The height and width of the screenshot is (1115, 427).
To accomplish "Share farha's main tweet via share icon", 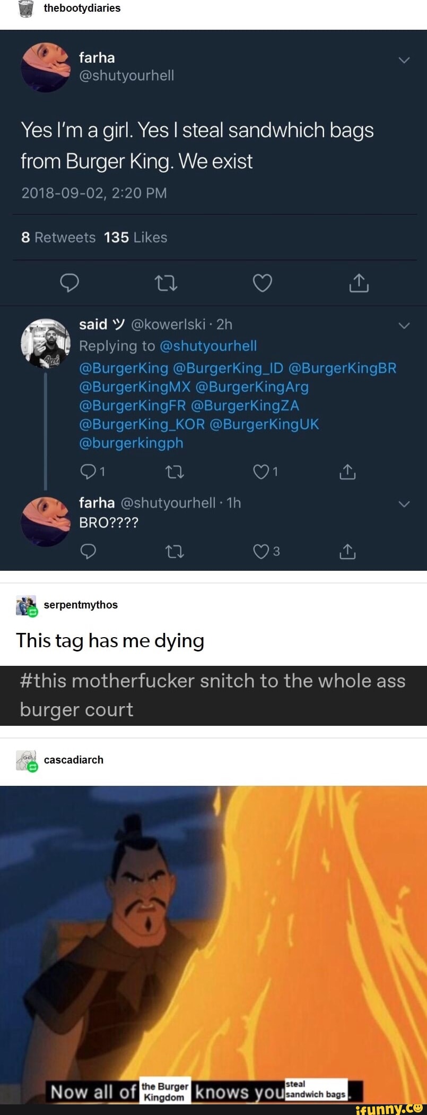I will [x=359, y=283].
